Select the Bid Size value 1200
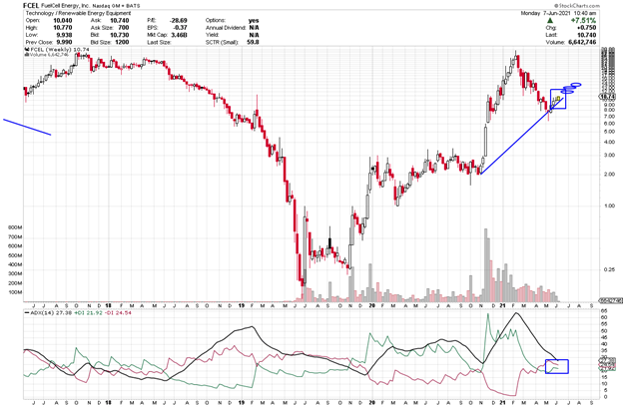 pyautogui.click(x=122, y=42)
